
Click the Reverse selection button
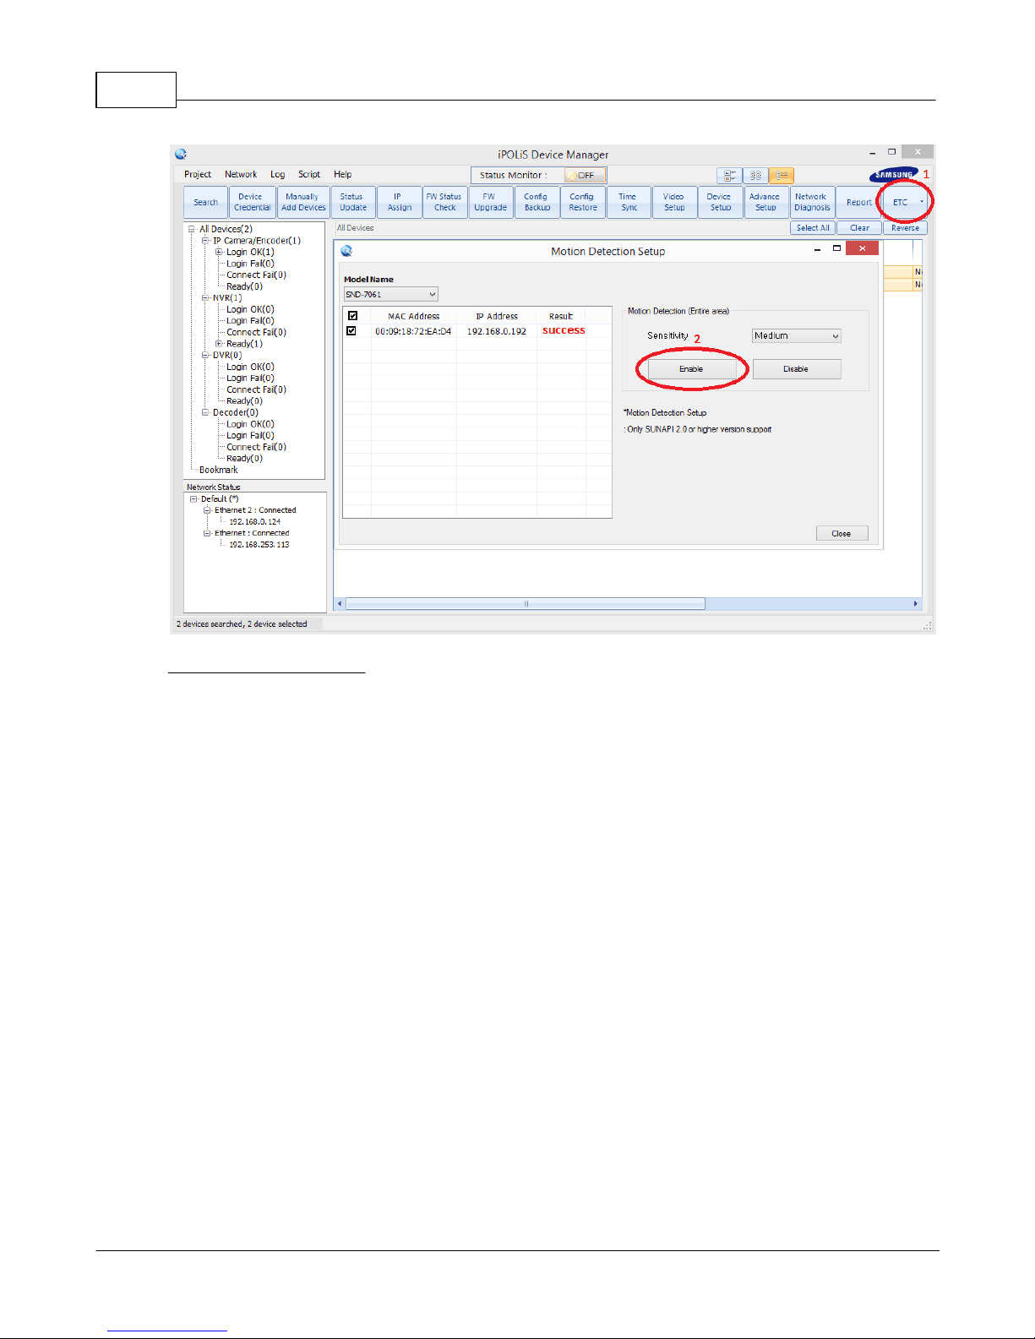(x=905, y=228)
